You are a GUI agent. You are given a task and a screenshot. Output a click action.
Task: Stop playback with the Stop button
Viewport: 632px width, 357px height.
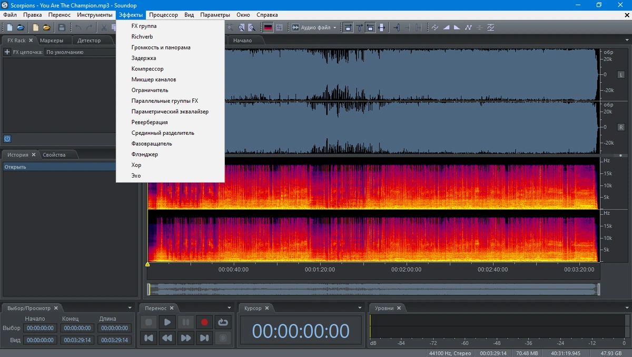(x=149, y=322)
